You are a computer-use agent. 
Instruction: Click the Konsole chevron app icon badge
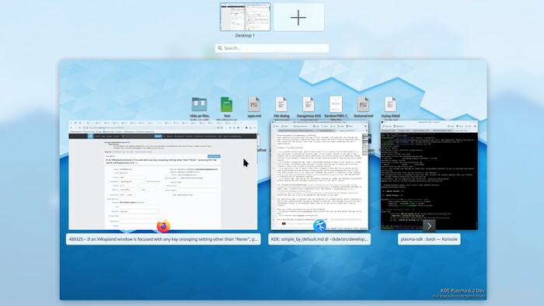point(429,226)
